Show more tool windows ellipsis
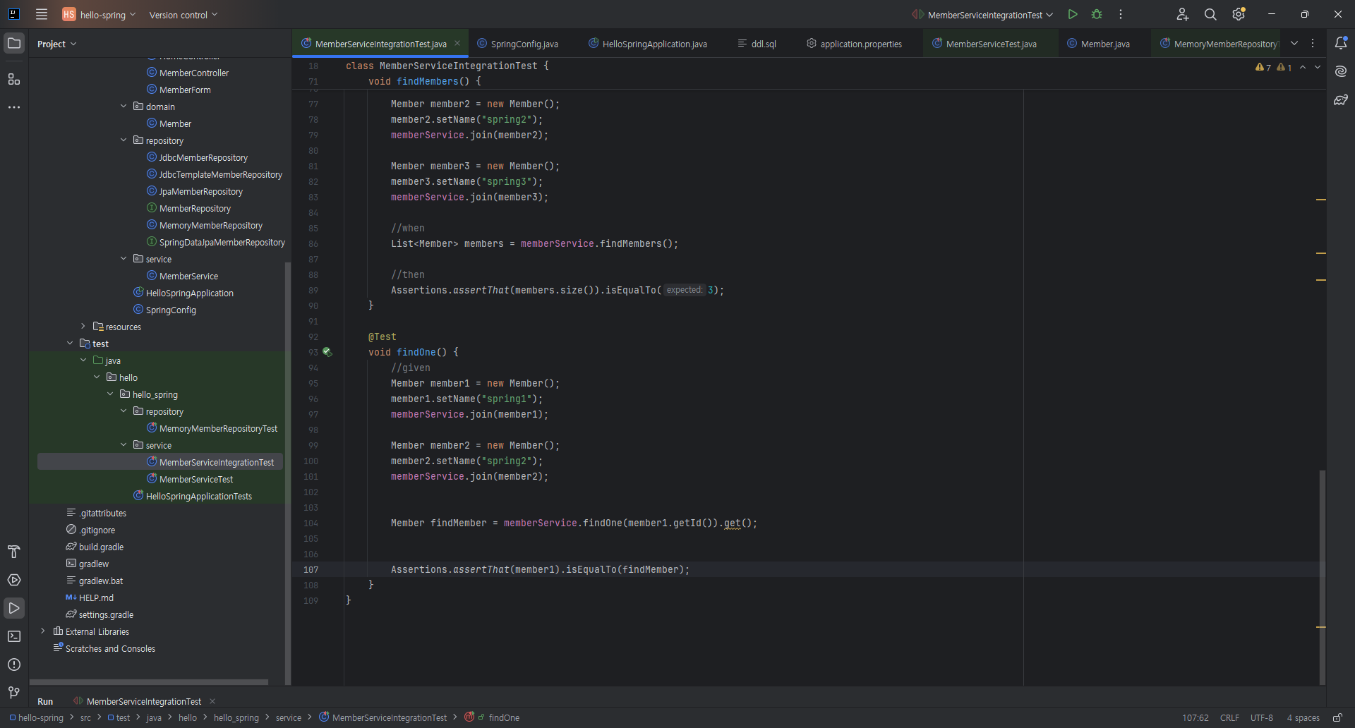This screenshot has width=1355, height=728. pyautogui.click(x=14, y=107)
